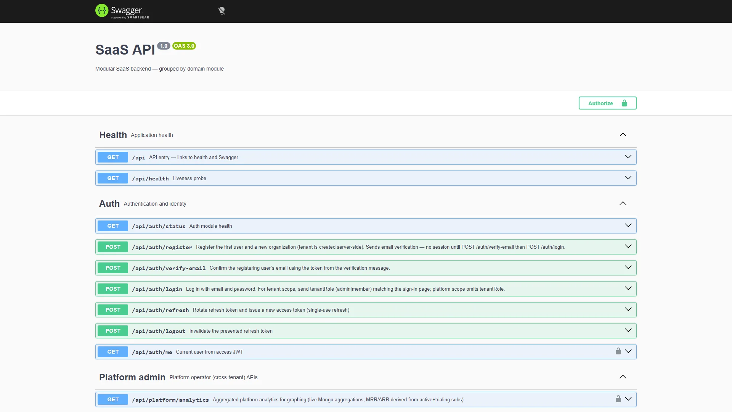Viewport: 732px width, 412px height.
Task: Click GET badge for /api/auth/me
Action: (x=113, y=352)
